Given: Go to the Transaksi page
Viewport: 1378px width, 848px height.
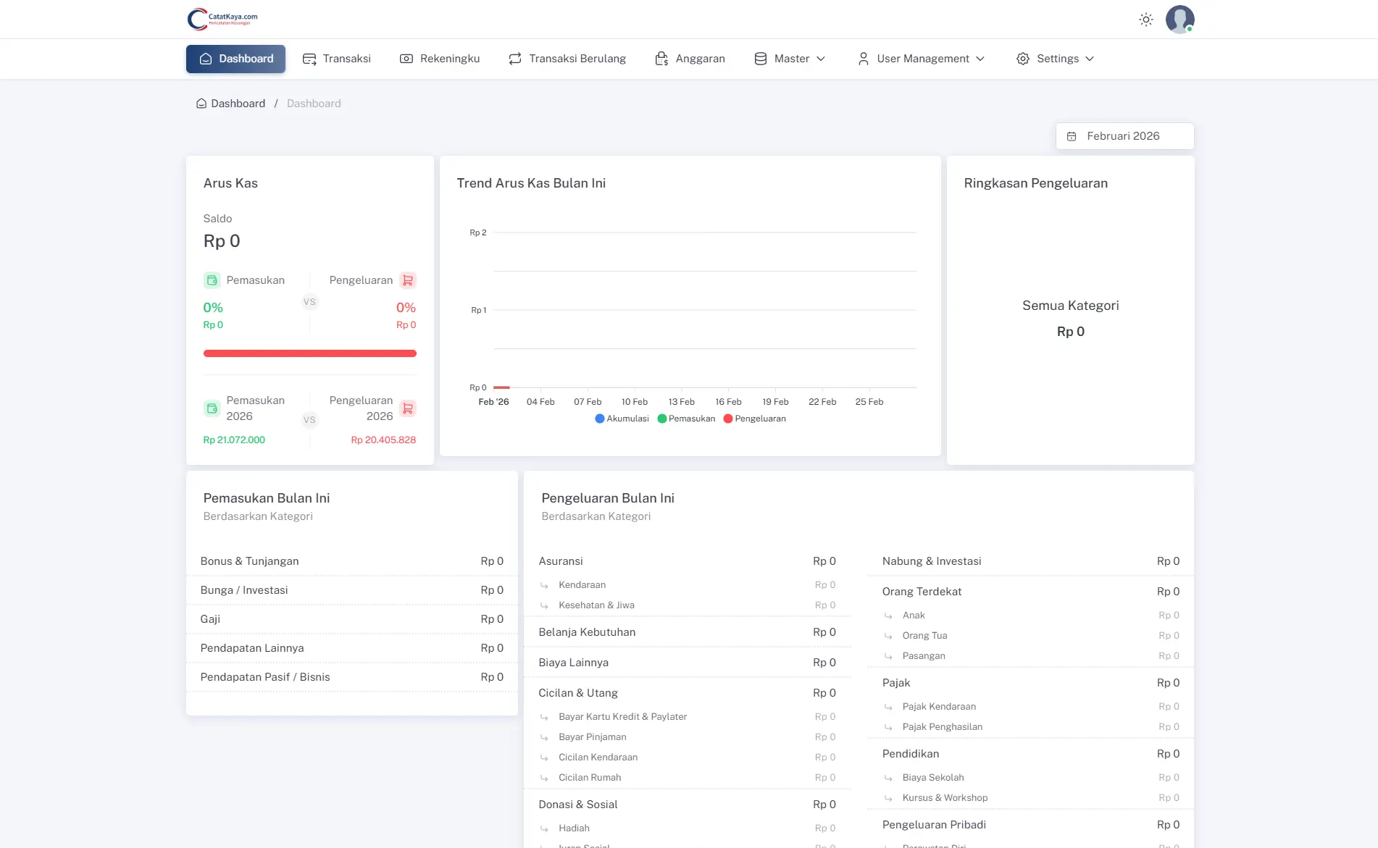Looking at the screenshot, I should pyautogui.click(x=337, y=59).
